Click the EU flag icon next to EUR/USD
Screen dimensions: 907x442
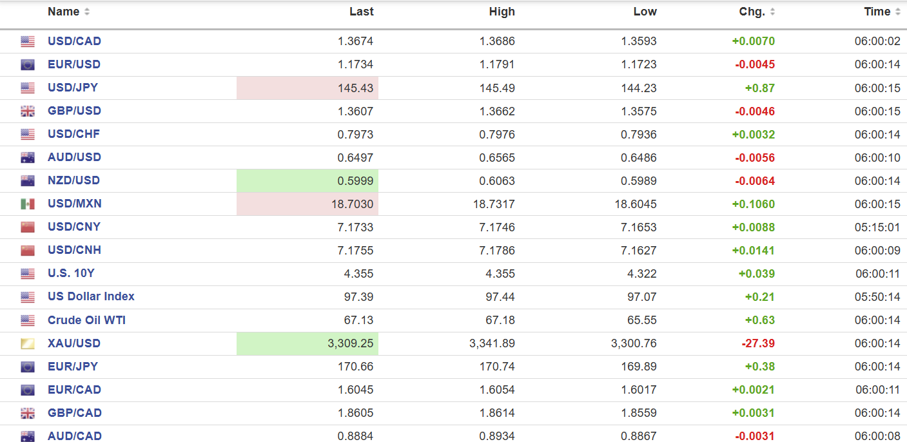click(x=27, y=64)
